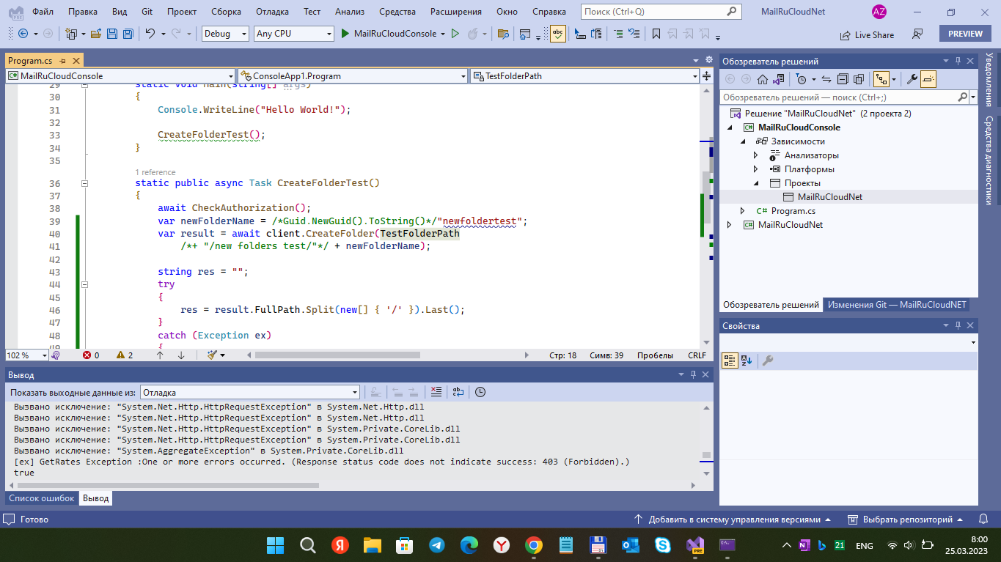Collapse the CreateFolderTest method outline box
The height and width of the screenshot is (562, 1001).
pyautogui.click(x=84, y=183)
